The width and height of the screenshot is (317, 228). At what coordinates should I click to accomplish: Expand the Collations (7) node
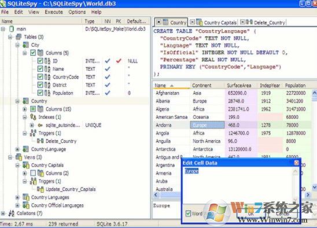pyautogui.click(x=3, y=213)
